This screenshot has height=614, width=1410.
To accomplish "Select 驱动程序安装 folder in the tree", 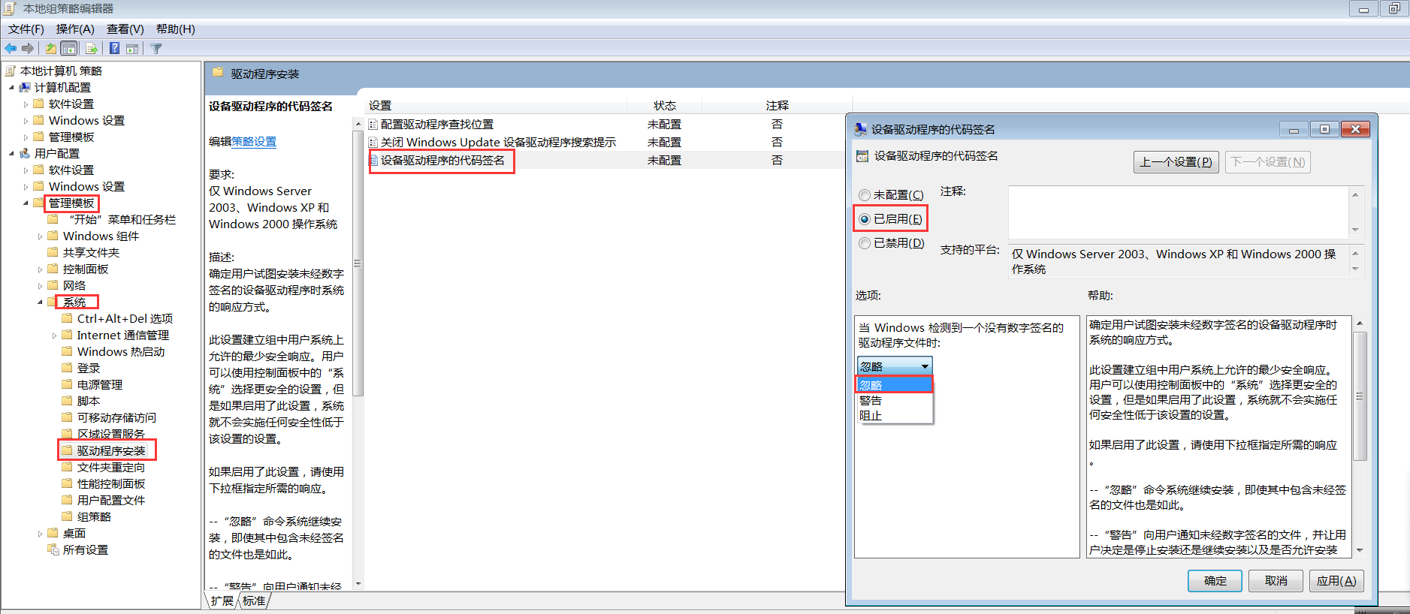I will tap(111, 451).
